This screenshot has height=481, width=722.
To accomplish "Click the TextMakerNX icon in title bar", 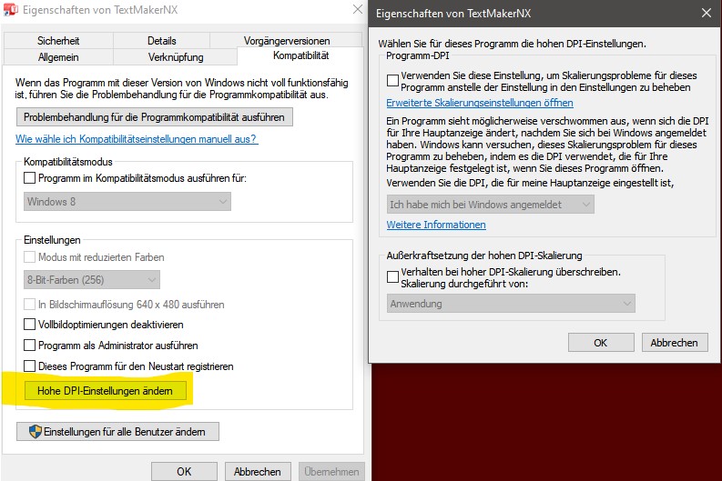I will point(11,9).
